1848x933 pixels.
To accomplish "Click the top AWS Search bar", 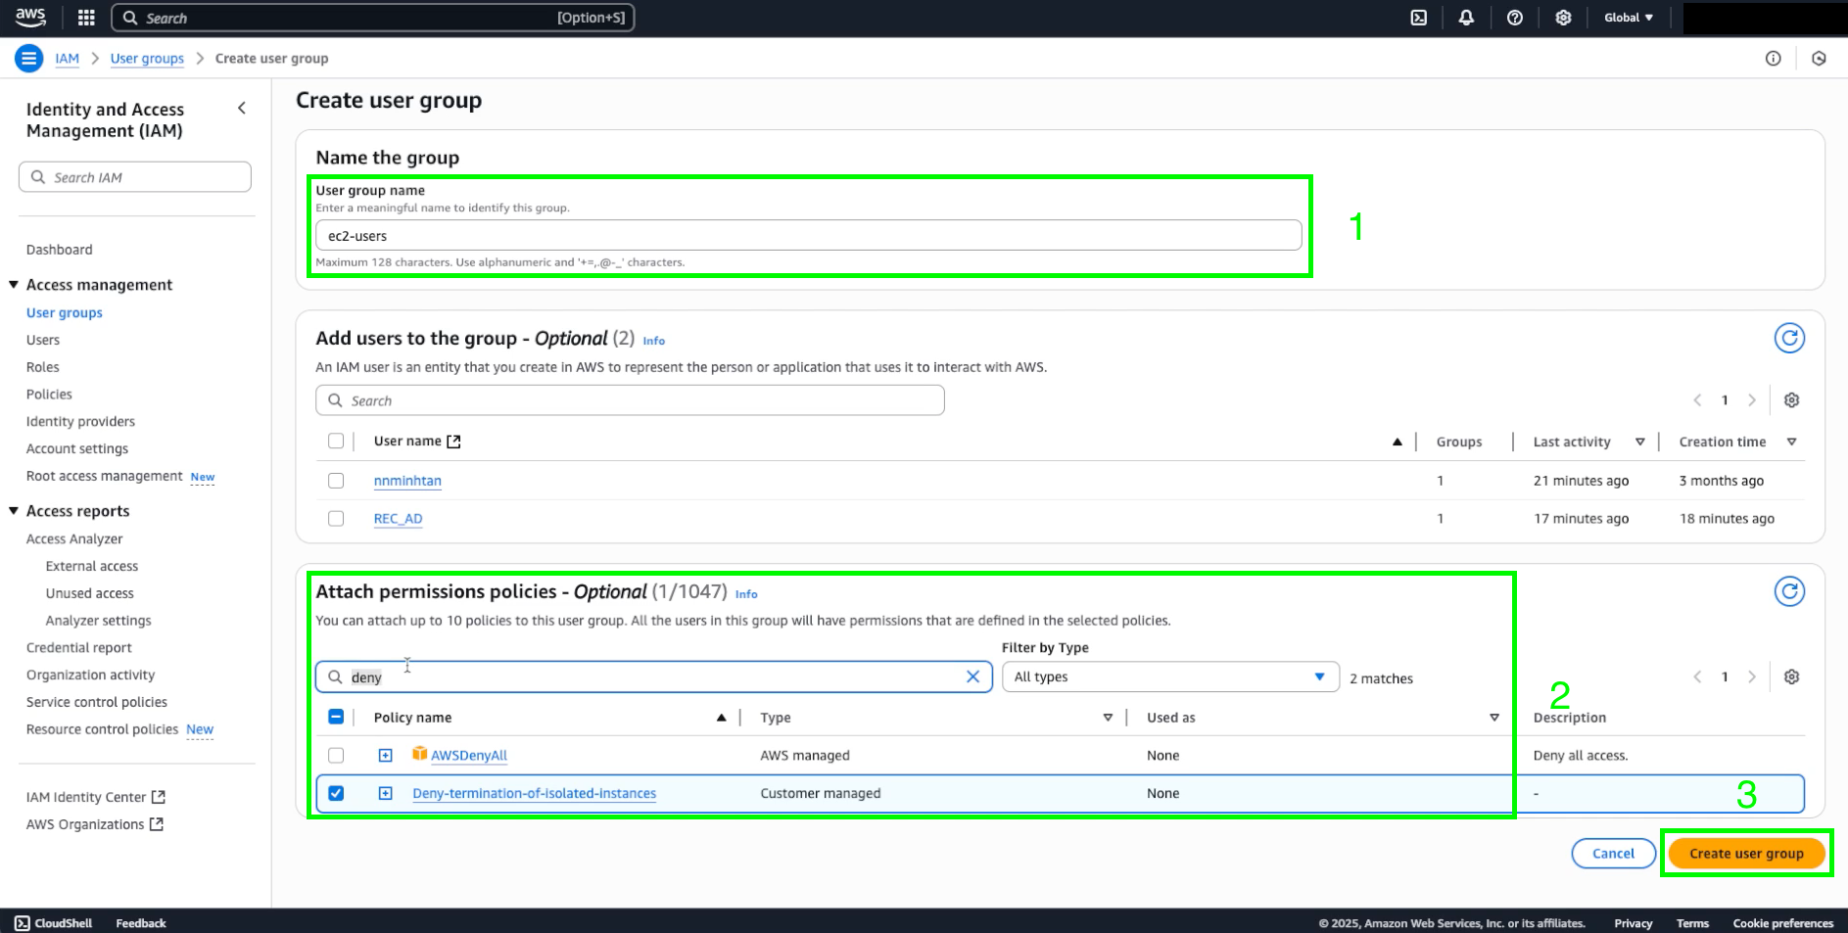I will click(x=373, y=18).
